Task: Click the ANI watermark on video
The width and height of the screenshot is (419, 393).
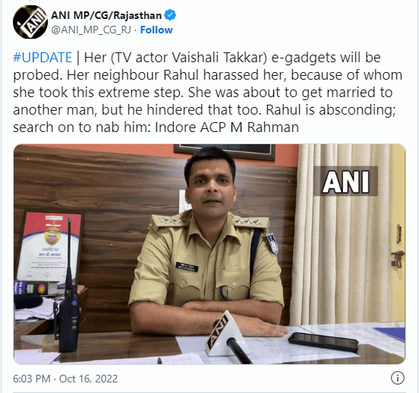Action: [346, 181]
